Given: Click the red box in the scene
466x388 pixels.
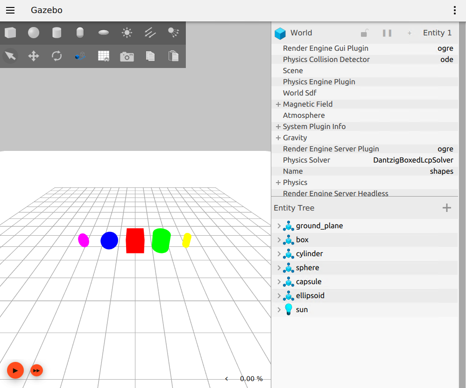Looking at the screenshot, I should point(135,241).
